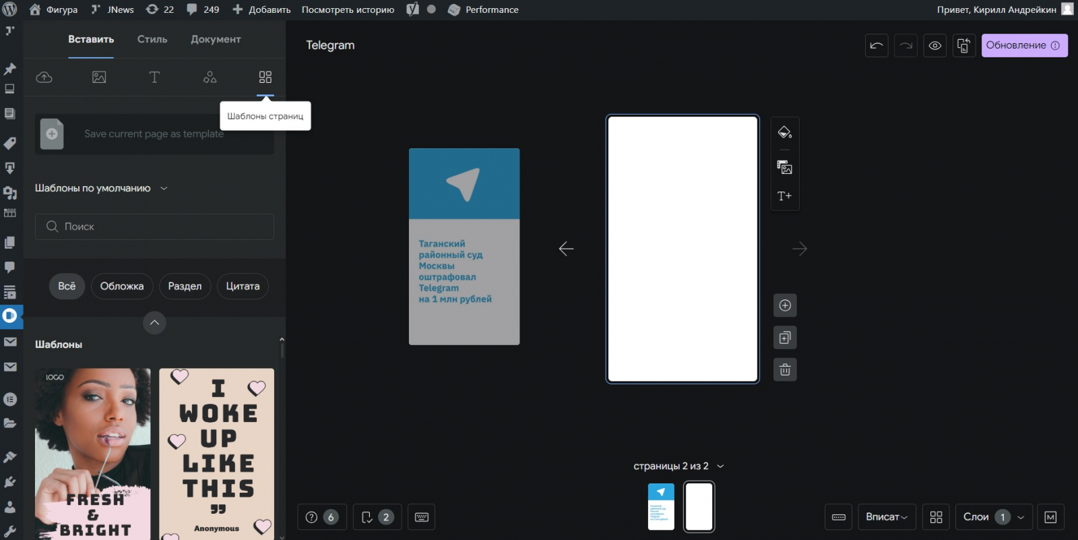Open the help center with 6 items
The width and height of the screenshot is (1078, 540).
pos(322,517)
